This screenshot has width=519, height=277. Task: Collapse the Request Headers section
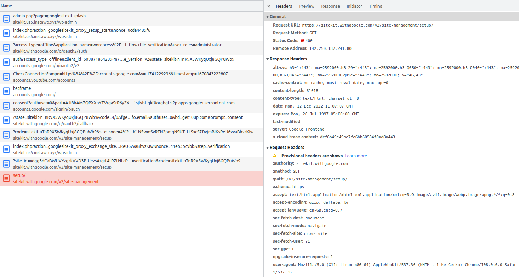[x=268, y=147]
